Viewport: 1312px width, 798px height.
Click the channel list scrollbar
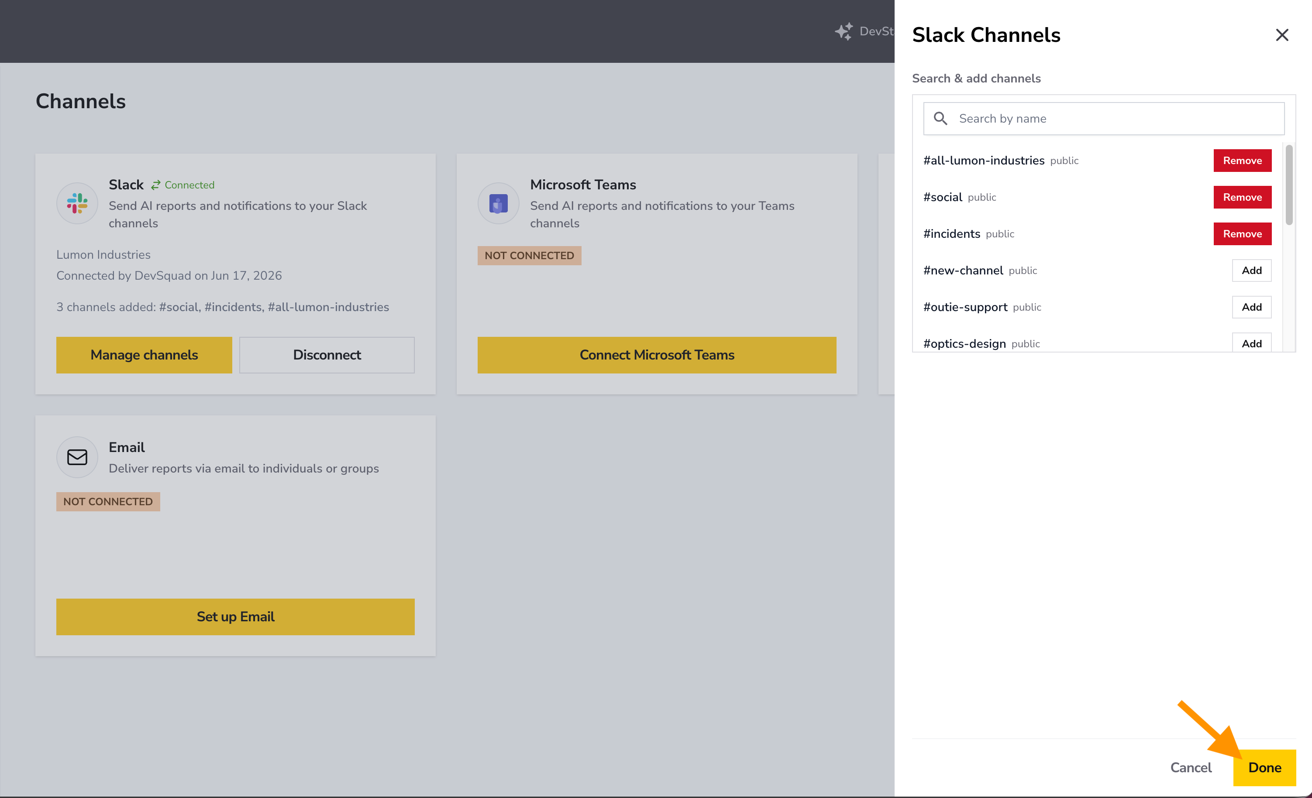1288,185
